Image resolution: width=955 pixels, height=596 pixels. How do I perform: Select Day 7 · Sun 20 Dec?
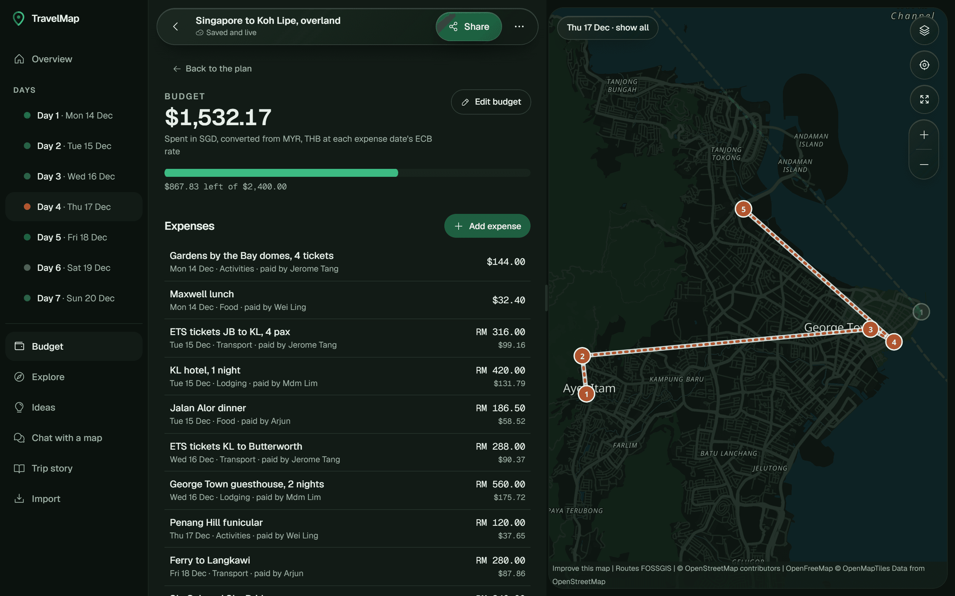tap(74, 298)
